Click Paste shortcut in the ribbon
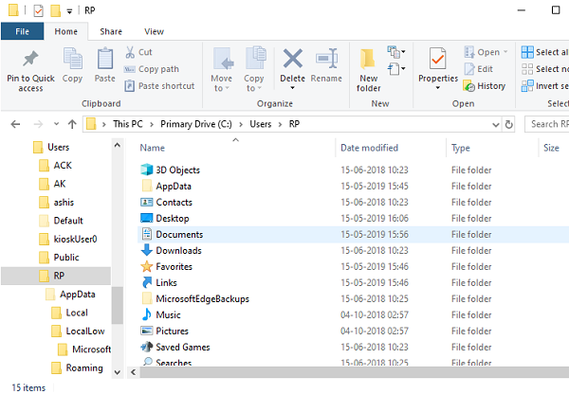Viewport: 569px width, 394px height. click(159, 86)
